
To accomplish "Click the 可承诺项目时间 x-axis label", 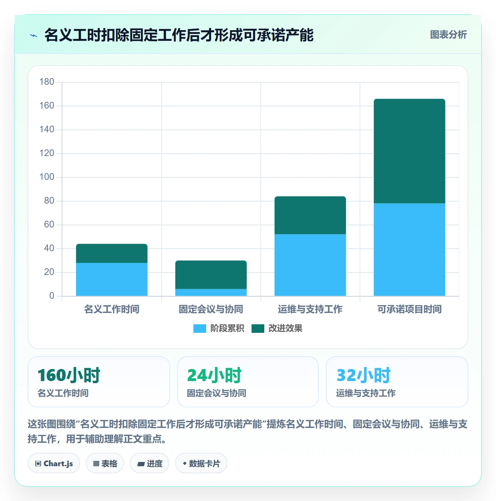I will tap(410, 309).
